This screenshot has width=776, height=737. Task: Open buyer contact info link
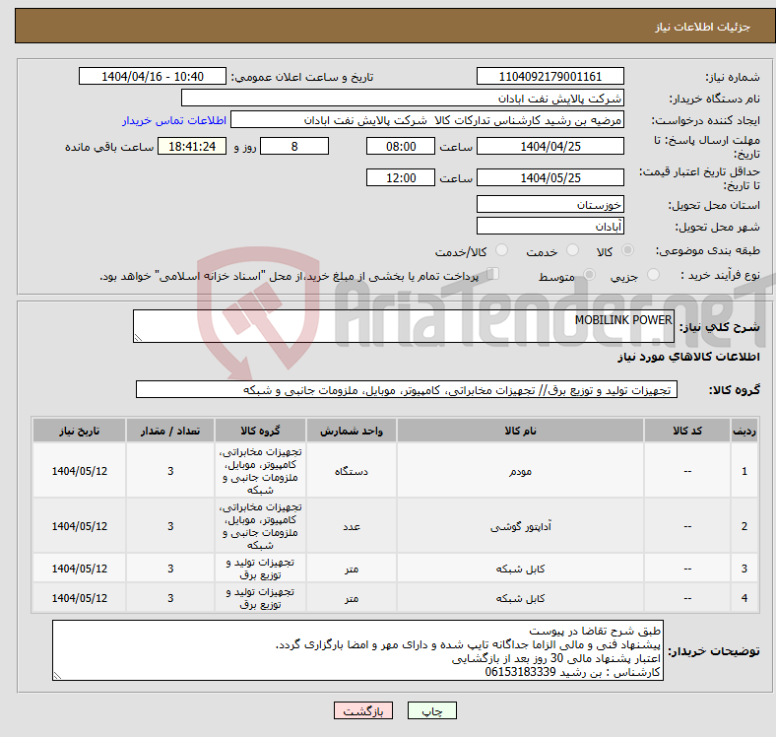click(x=174, y=120)
